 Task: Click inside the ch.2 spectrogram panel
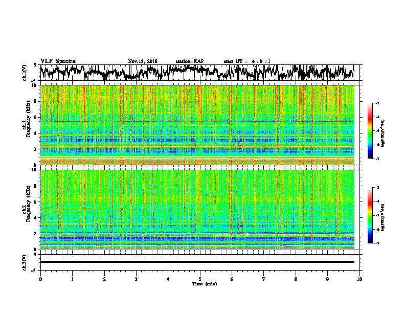197,210
